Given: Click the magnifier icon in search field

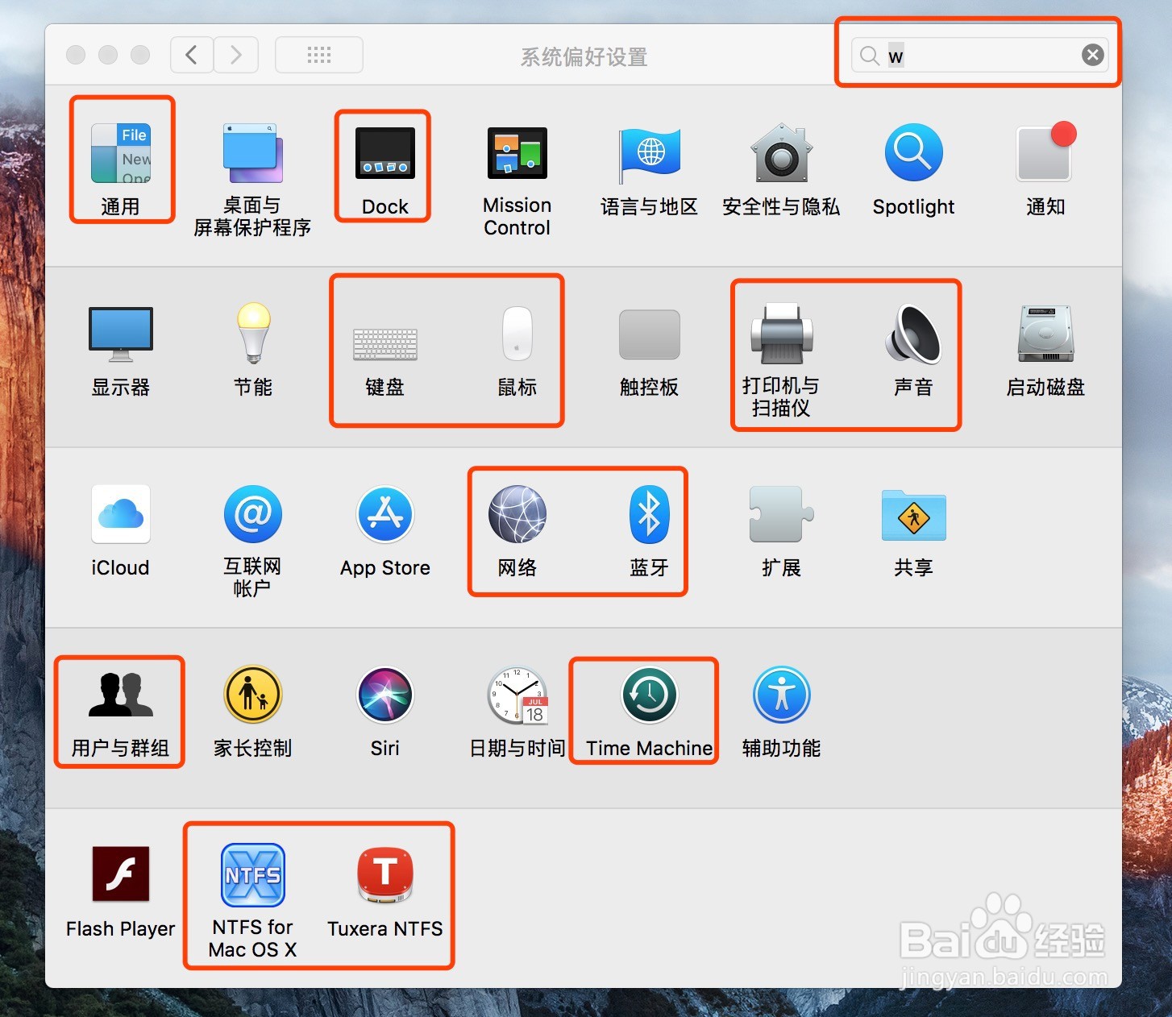Looking at the screenshot, I should click(870, 56).
